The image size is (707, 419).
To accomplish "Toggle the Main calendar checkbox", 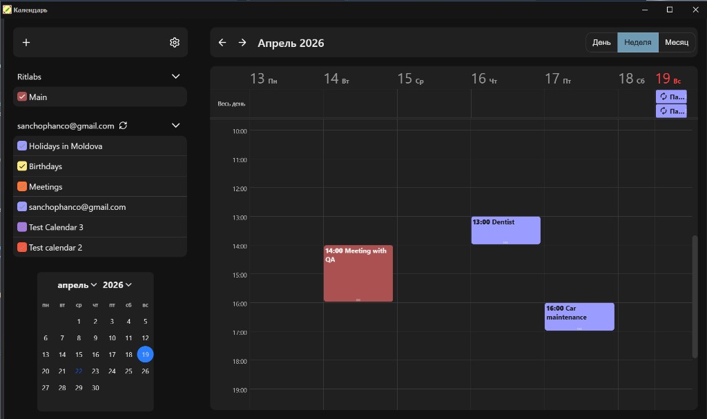I will (x=21, y=97).
